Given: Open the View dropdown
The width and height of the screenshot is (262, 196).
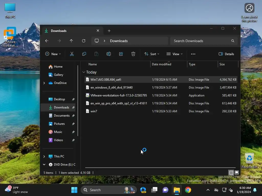Looking at the screenshot, I should 174,54.
